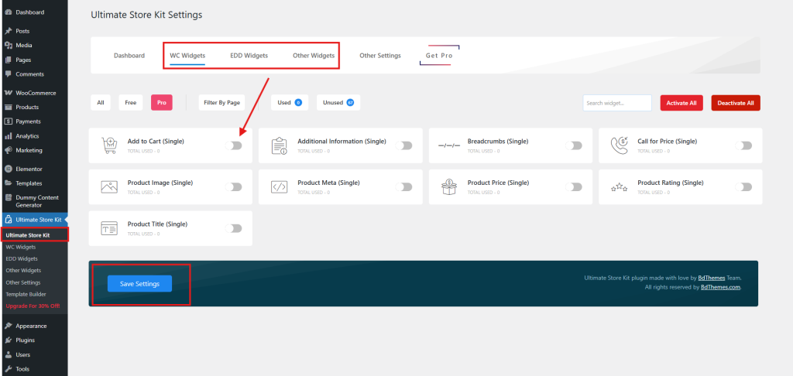793x376 pixels.
Task: Click the Deactivate All button
Action: (736, 103)
